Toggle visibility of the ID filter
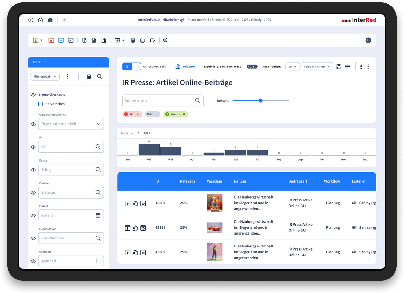This screenshot has height=293, width=404. point(33,147)
